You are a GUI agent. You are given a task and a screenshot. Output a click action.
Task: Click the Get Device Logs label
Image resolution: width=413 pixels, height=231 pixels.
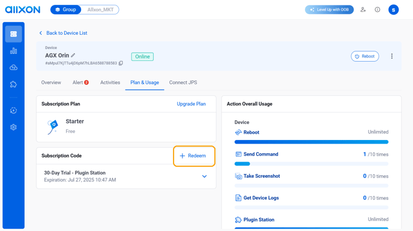[x=261, y=198]
